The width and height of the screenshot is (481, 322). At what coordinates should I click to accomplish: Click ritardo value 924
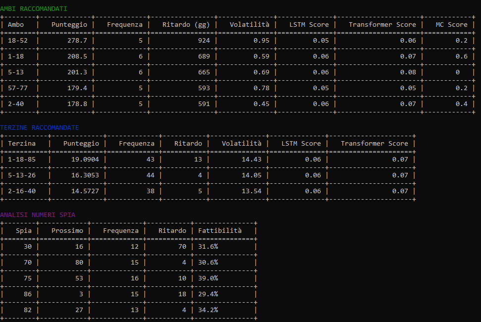204,41
